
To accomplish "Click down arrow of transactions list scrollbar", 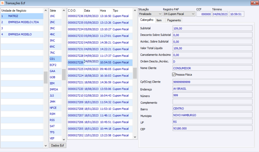I will click(x=135, y=137).
